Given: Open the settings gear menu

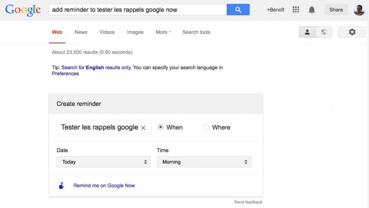Looking at the screenshot, I should 352,32.
